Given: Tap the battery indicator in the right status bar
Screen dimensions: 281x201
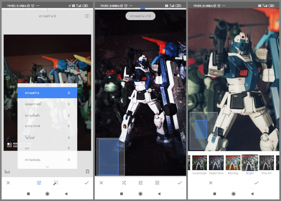Looking at the screenshot, I should tap(271, 6).
